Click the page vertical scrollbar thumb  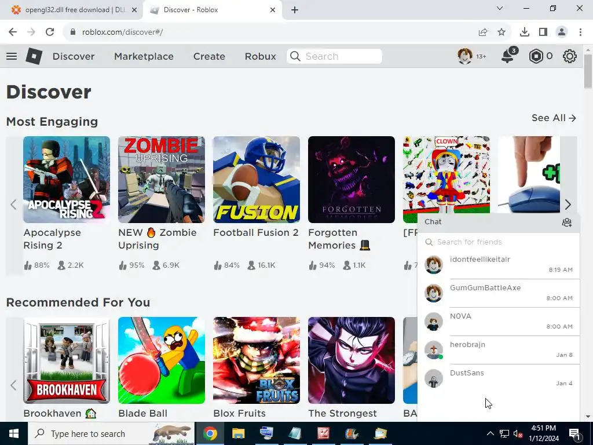pos(588,71)
